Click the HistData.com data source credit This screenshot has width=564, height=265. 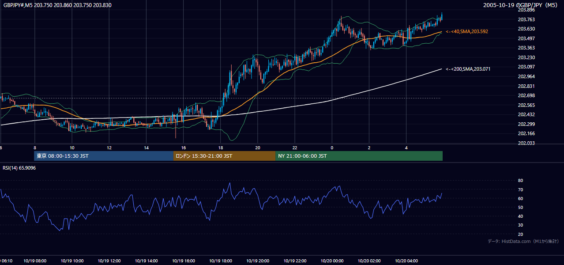coord(523,241)
